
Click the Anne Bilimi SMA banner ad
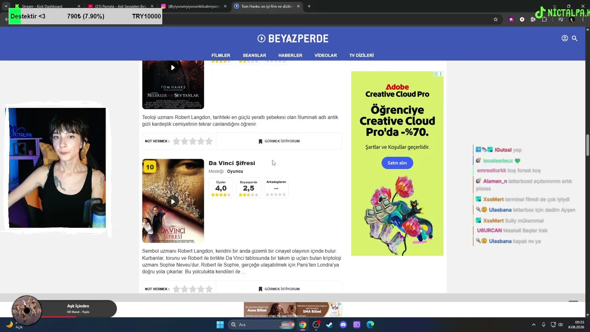tap(293, 309)
